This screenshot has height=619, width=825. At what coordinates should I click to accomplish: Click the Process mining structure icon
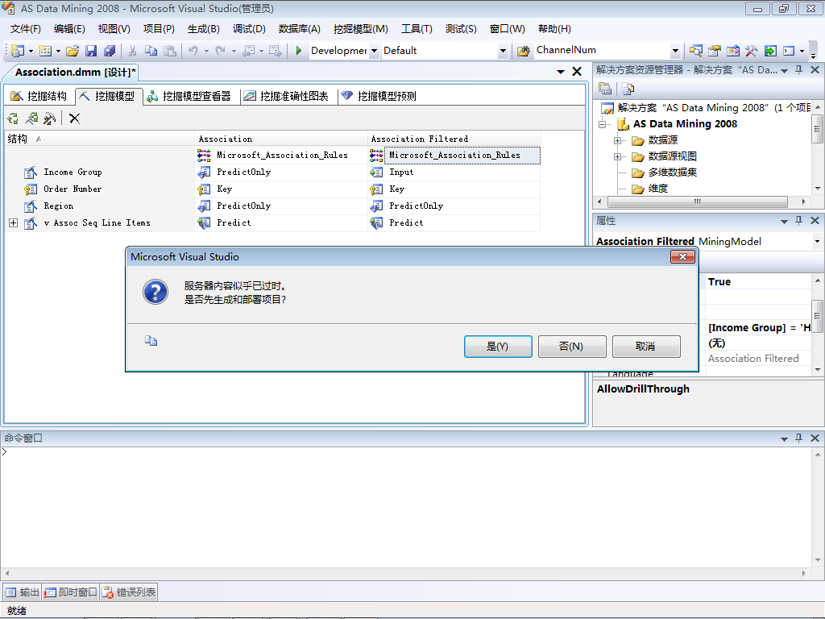pyautogui.click(x=13, y=118)
